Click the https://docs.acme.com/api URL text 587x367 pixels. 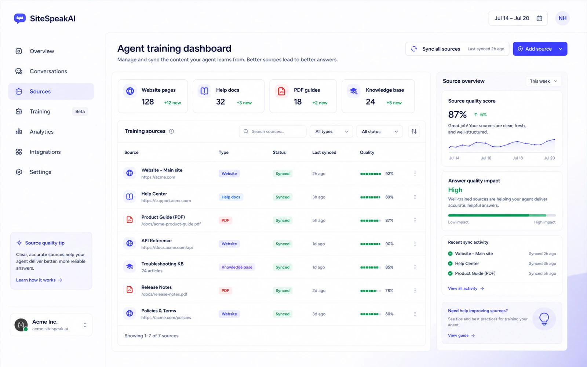[167, 248]
